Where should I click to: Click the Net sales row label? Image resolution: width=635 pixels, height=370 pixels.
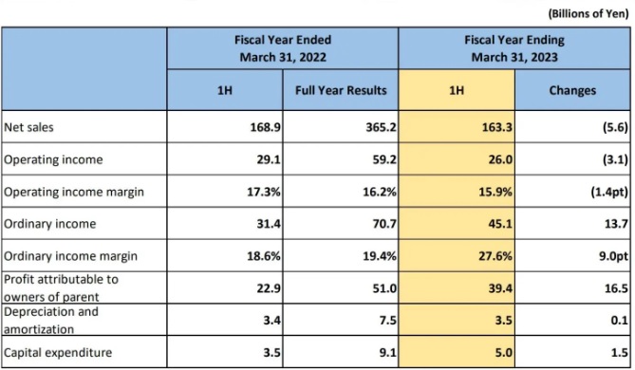(x=28, y=127)
